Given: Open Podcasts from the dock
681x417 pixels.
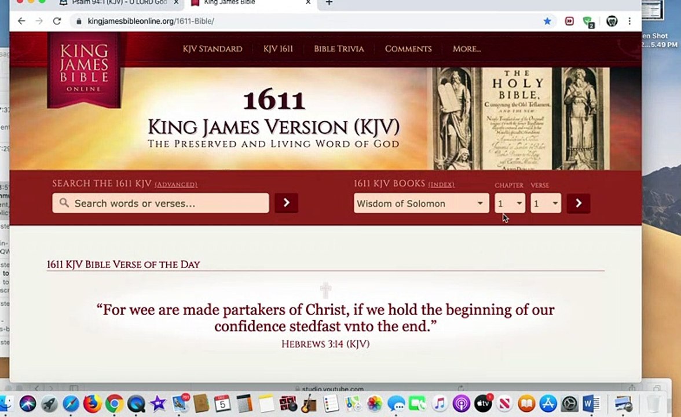Looking at the screenshot, I should (x=461, y=404).
